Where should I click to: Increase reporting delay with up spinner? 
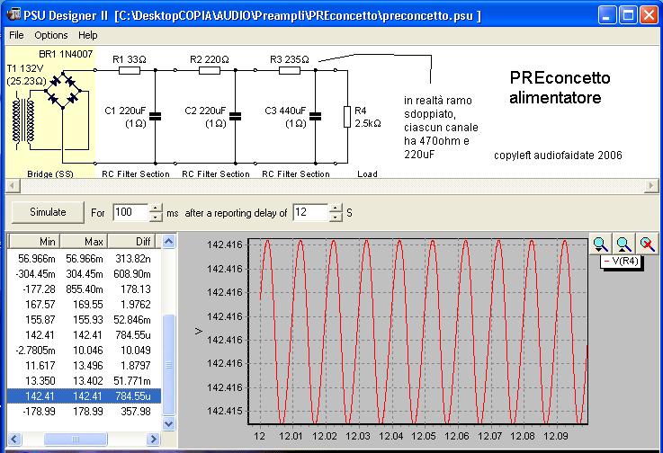tap(336, 208)
